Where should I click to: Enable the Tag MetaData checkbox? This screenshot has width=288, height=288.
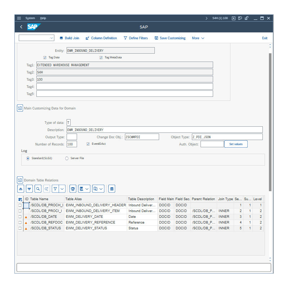tap(101, 57)
